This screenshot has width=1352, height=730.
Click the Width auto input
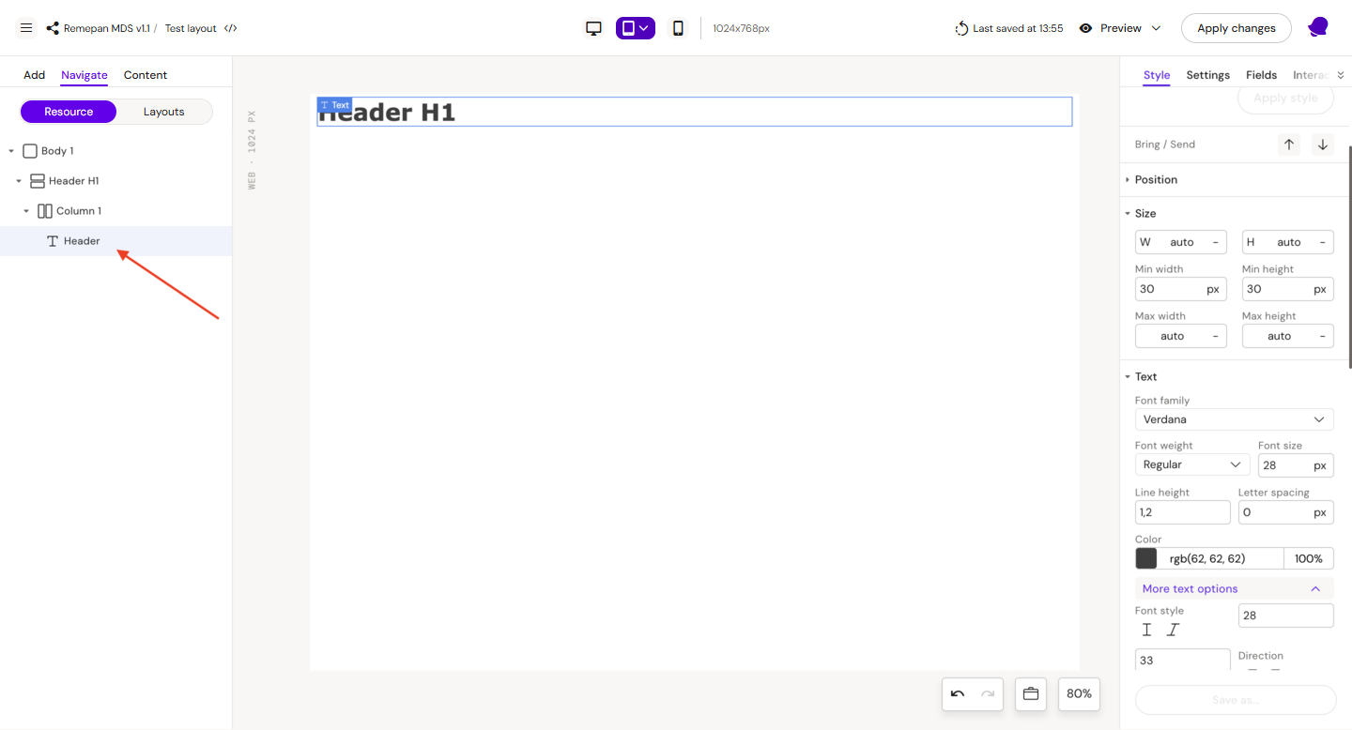[x=1181, y=242]
